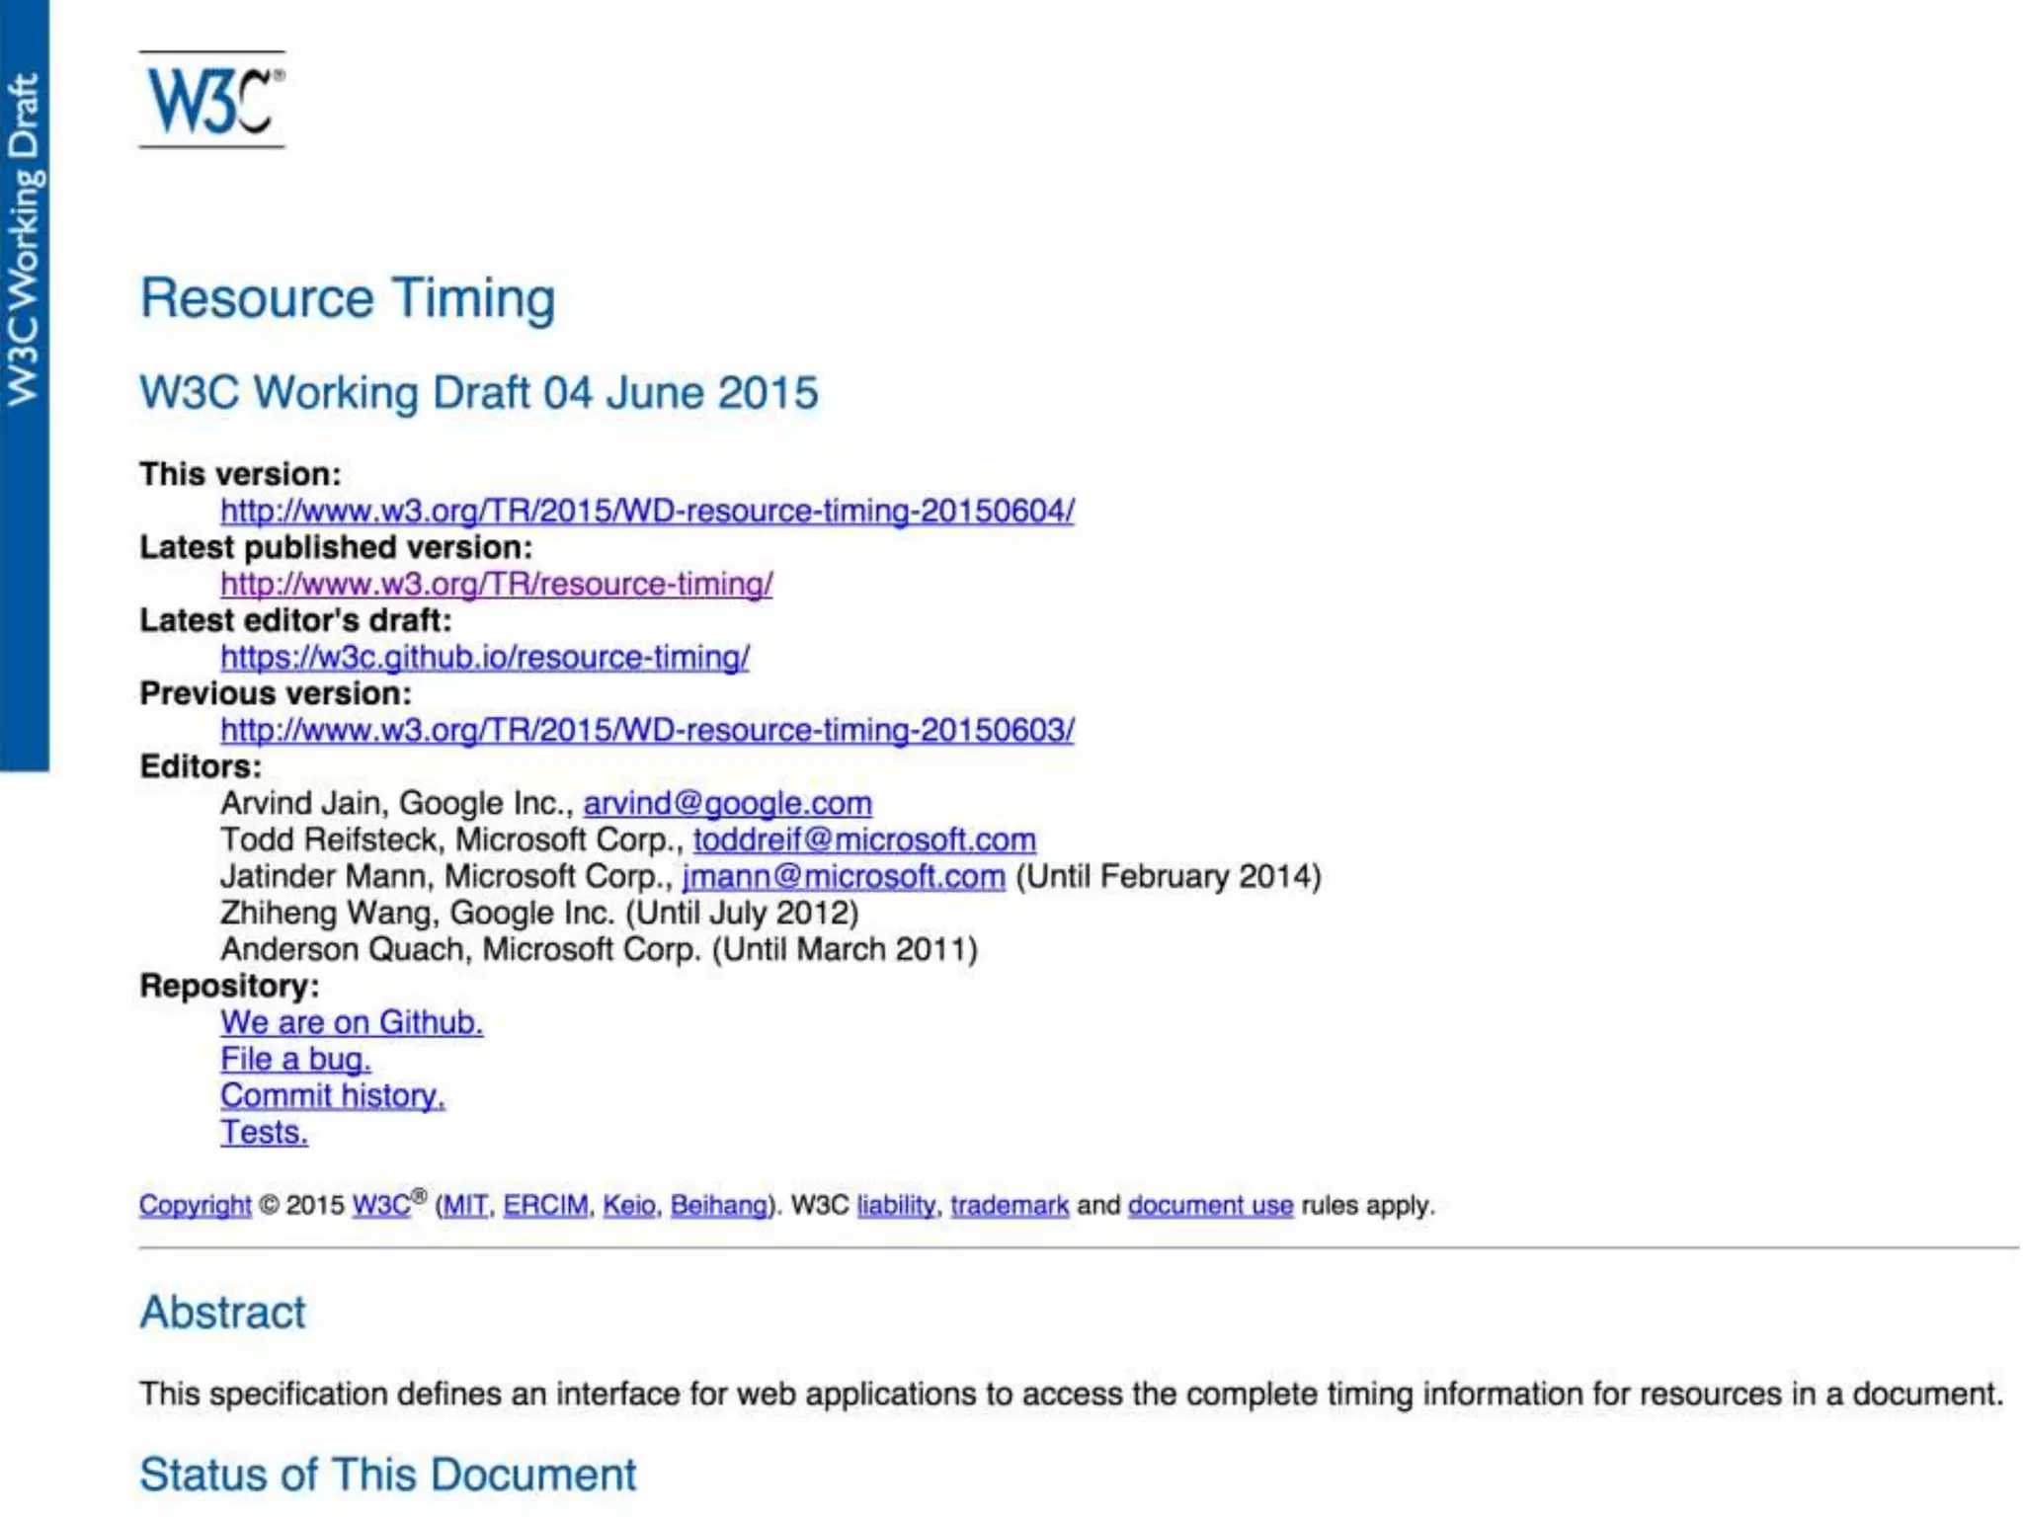Click the toddreif@microsoft.com email link
This screenshot has height=1517, width=2023.
pos(864,839)
